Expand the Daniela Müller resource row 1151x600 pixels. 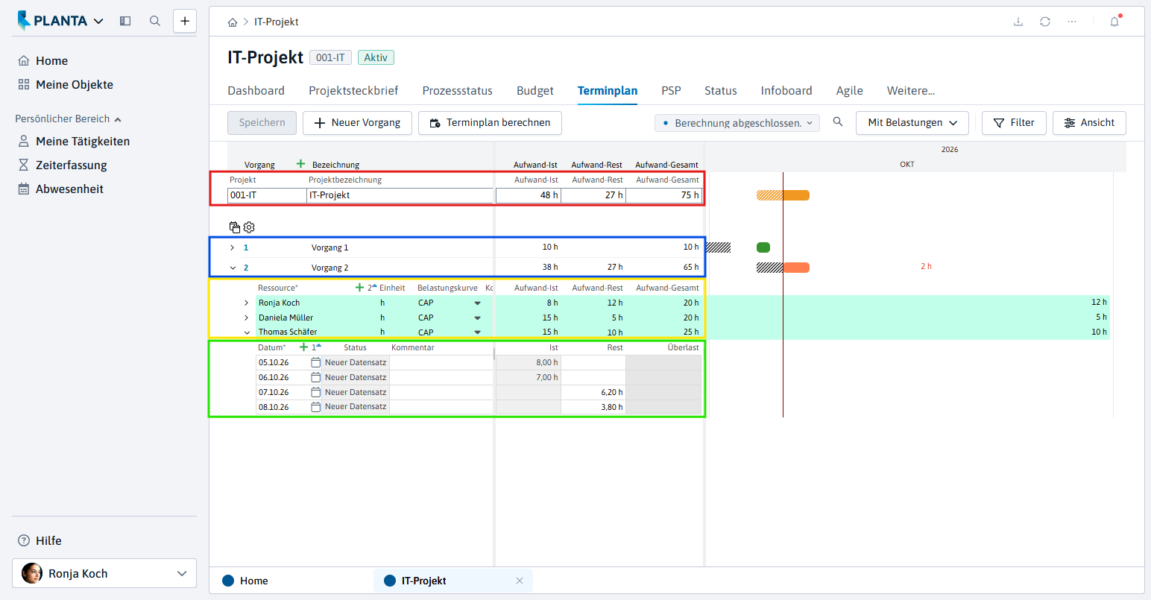tap(247, 318)
